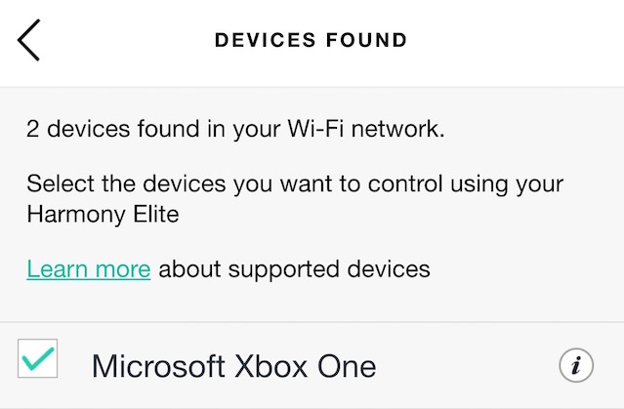Viewport: 624px width, 409px height.
Task: Click the back chevron beside DEVICES FOUND
Action: 28,40
